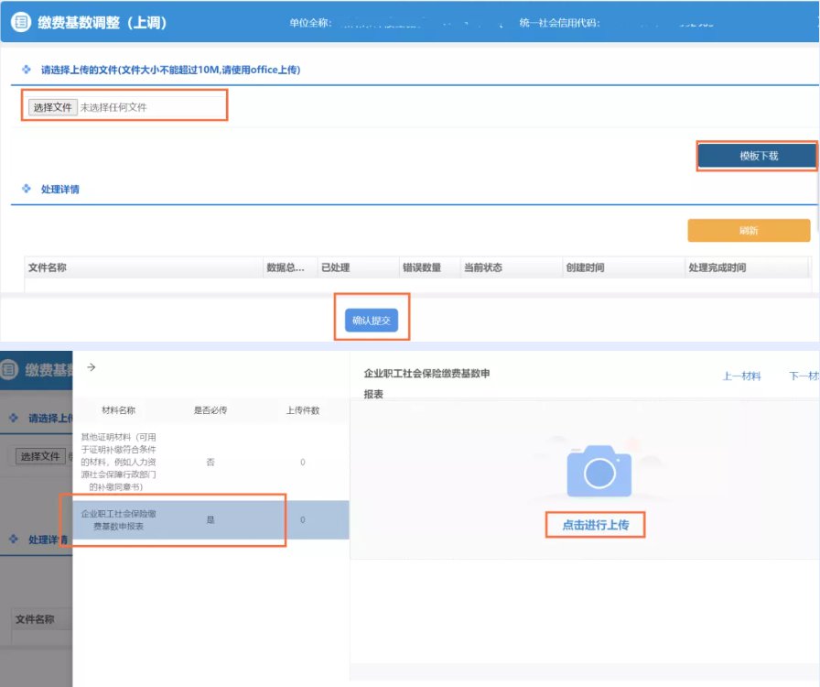The image size is (820, 687).
Task: Click the dimmed diamond icon beside lower 处理详情
Action: (14, 540)
